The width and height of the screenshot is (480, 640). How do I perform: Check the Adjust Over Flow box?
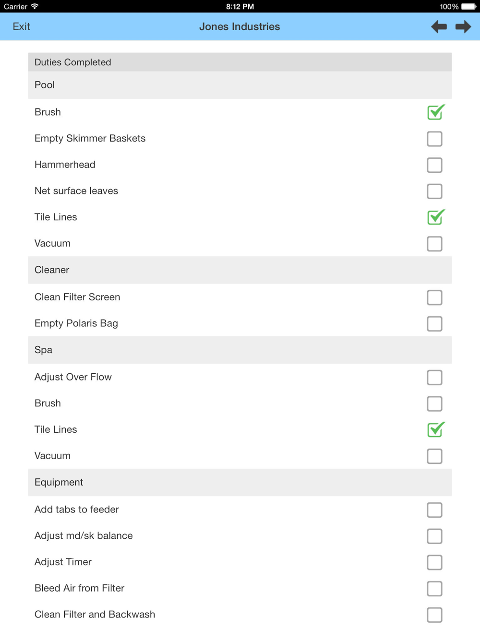[x=434, y=378]
